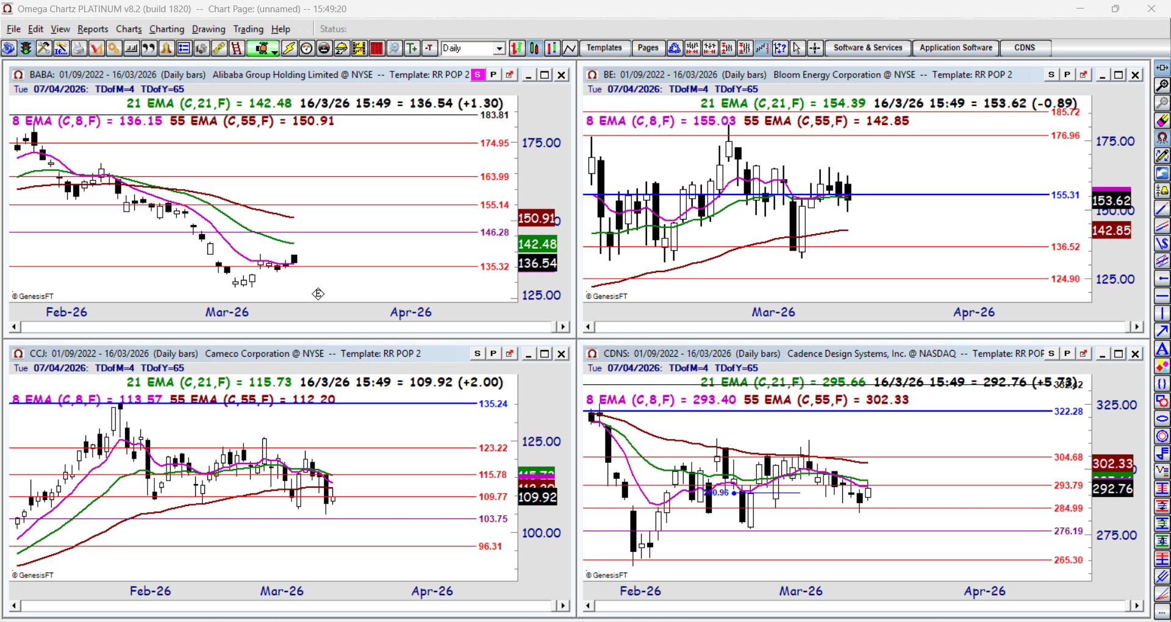Select the dollar sign price tool
Image resolution: width=1171 pixels, height=622 pixels.
point(1162,243)
